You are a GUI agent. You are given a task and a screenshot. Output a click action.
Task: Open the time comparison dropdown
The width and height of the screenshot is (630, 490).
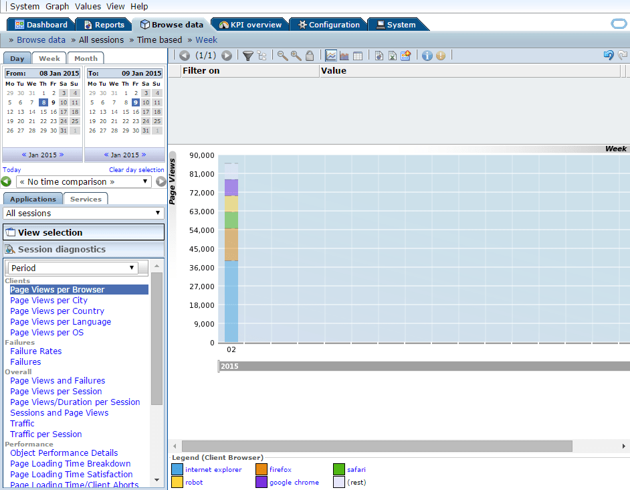83,181
